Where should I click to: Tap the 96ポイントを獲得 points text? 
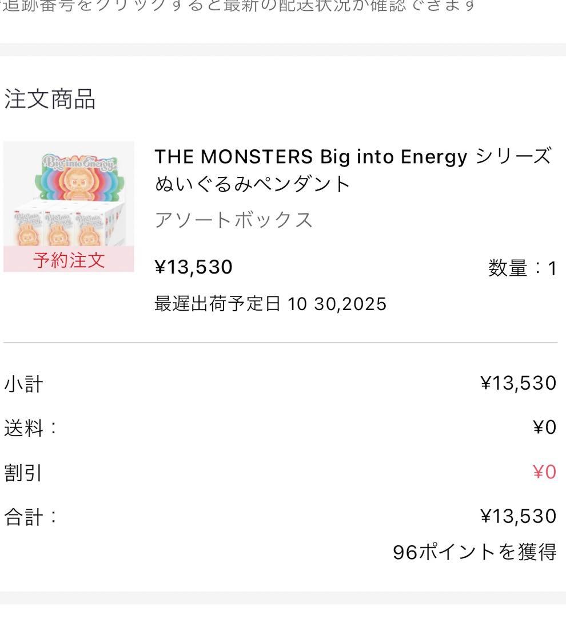coord(475,552)
